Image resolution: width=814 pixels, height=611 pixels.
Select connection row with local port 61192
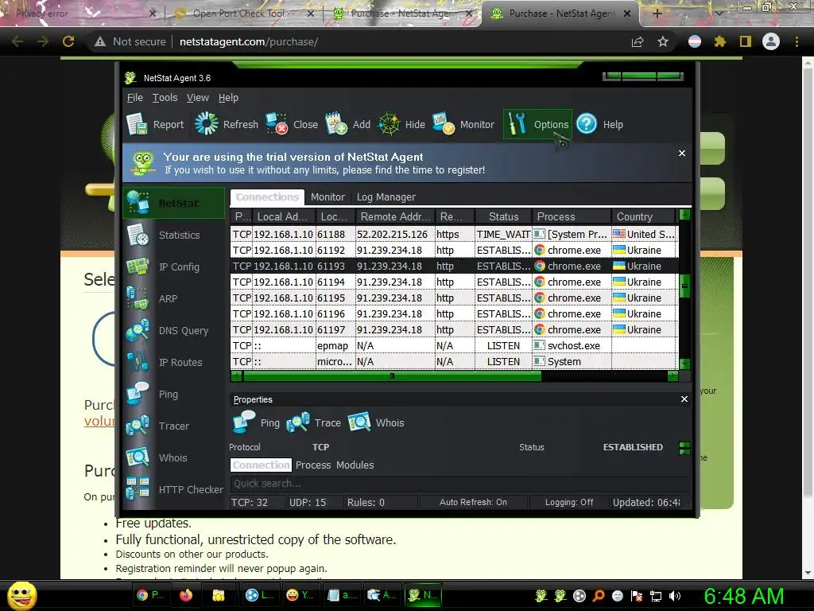pyautogui.click(x=454, y=250)
